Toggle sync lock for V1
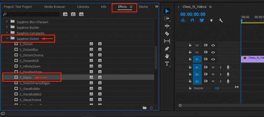The image size is (264, 117). pos(206,59)
